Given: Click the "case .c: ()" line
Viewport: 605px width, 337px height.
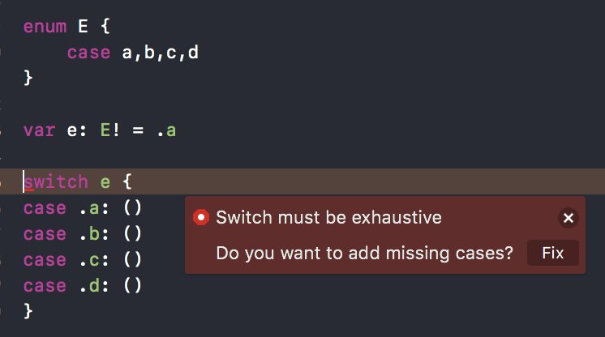Looking at the screenshot, I should 83,260.
